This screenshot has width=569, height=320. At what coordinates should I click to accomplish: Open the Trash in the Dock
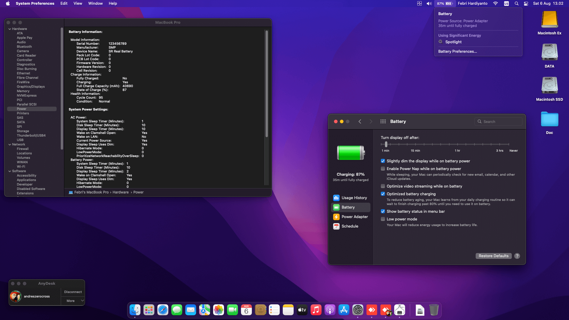pyautogui.click(x=434, y=310)
